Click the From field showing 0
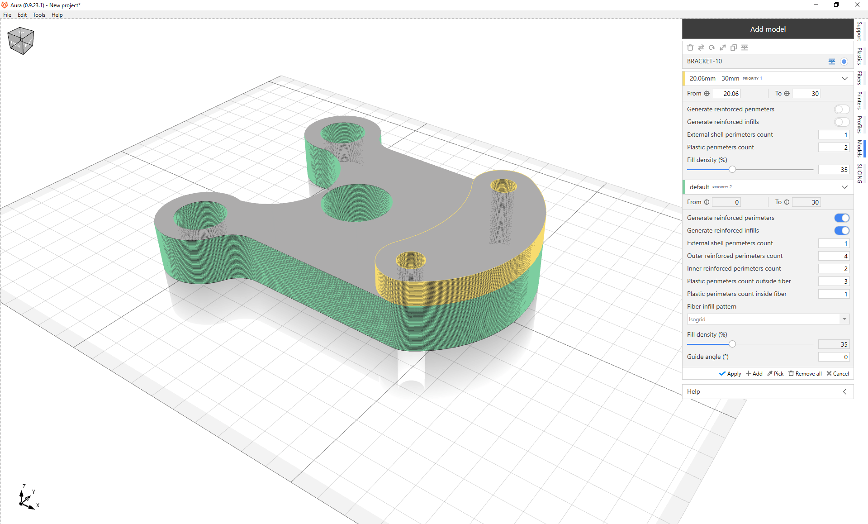 726,202
